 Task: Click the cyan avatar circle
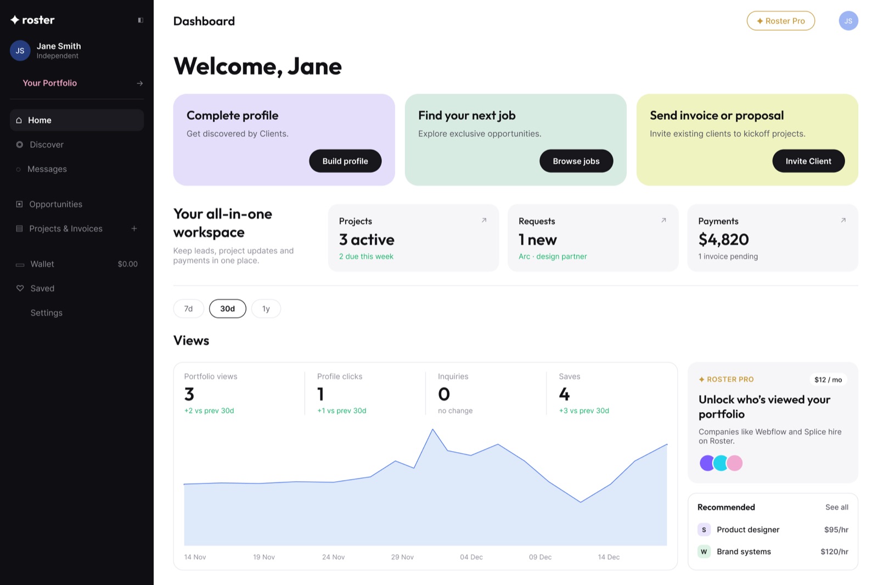[x=721, y=463]
